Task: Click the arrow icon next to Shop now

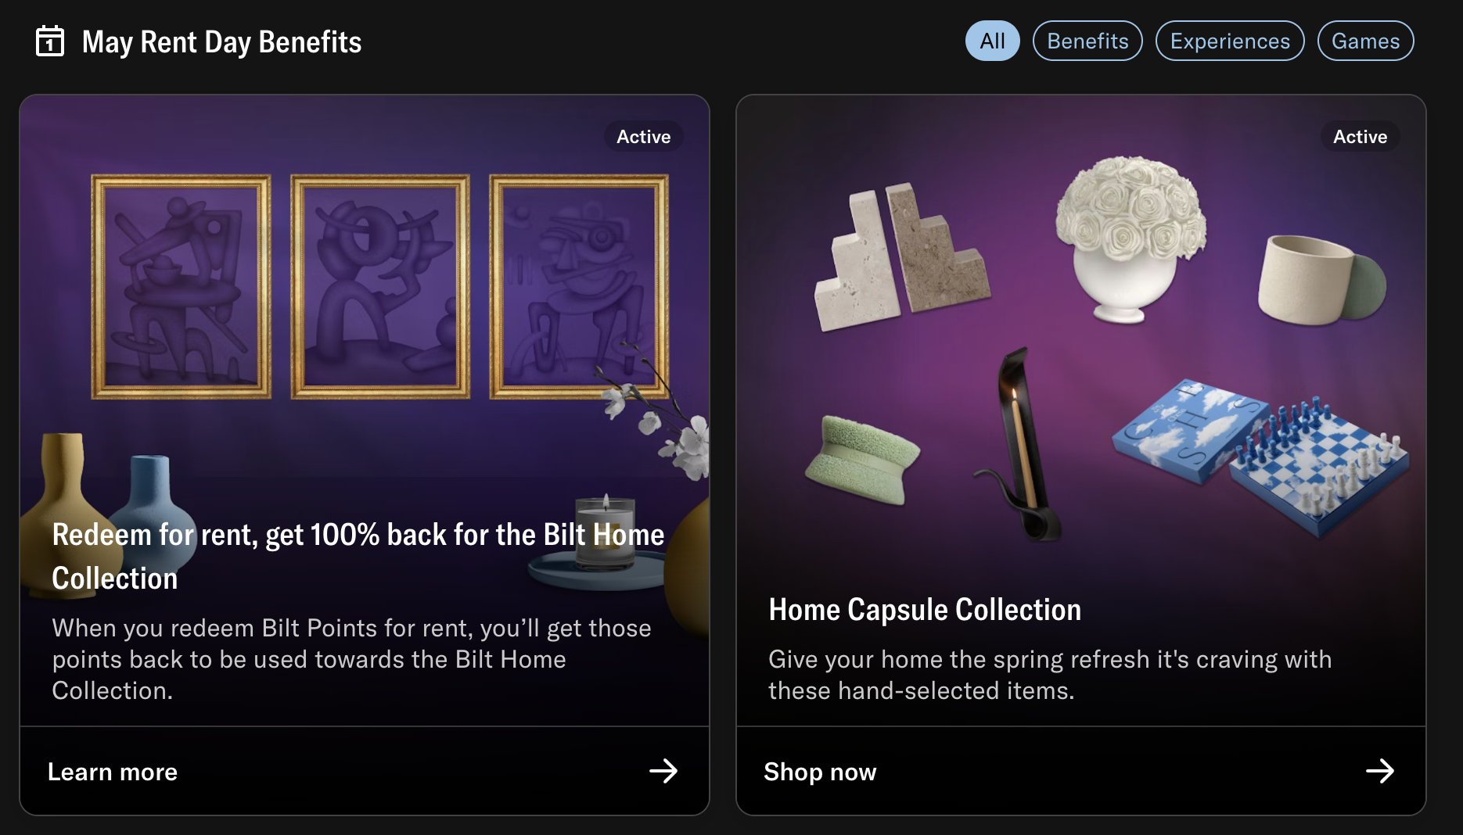Action: coord(1379,771)
